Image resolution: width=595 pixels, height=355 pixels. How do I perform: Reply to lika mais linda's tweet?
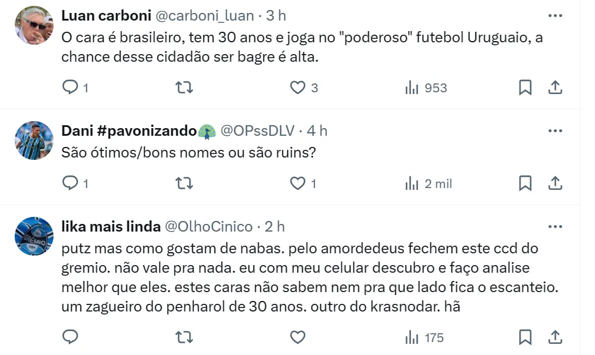coord(71,337)
